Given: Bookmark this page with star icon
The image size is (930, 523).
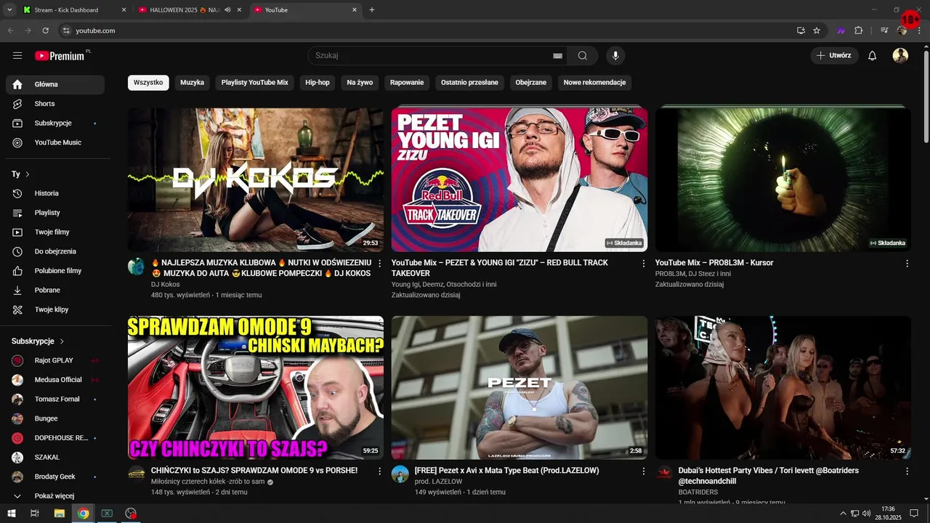Looking at the screenshot, I should 817,31.
